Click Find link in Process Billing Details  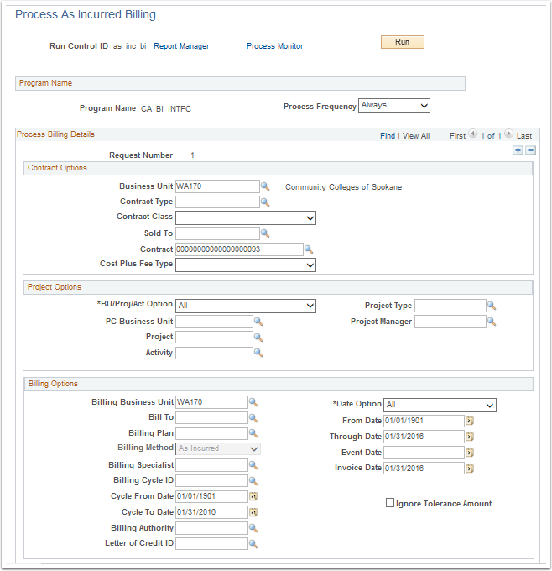click(x=388, y=136)
